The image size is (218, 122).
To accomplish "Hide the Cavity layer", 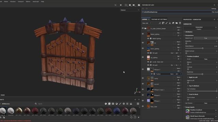I will [143, 78].
